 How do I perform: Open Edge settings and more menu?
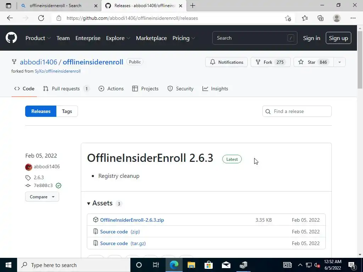click(x=353, y=18)
